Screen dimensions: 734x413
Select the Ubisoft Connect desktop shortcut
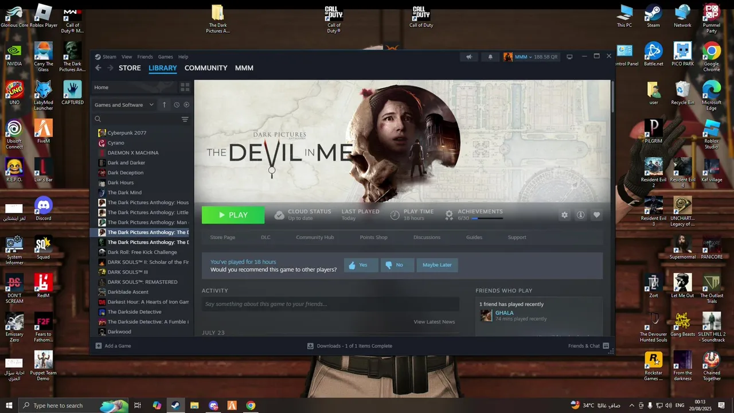(x=14, y=135)
